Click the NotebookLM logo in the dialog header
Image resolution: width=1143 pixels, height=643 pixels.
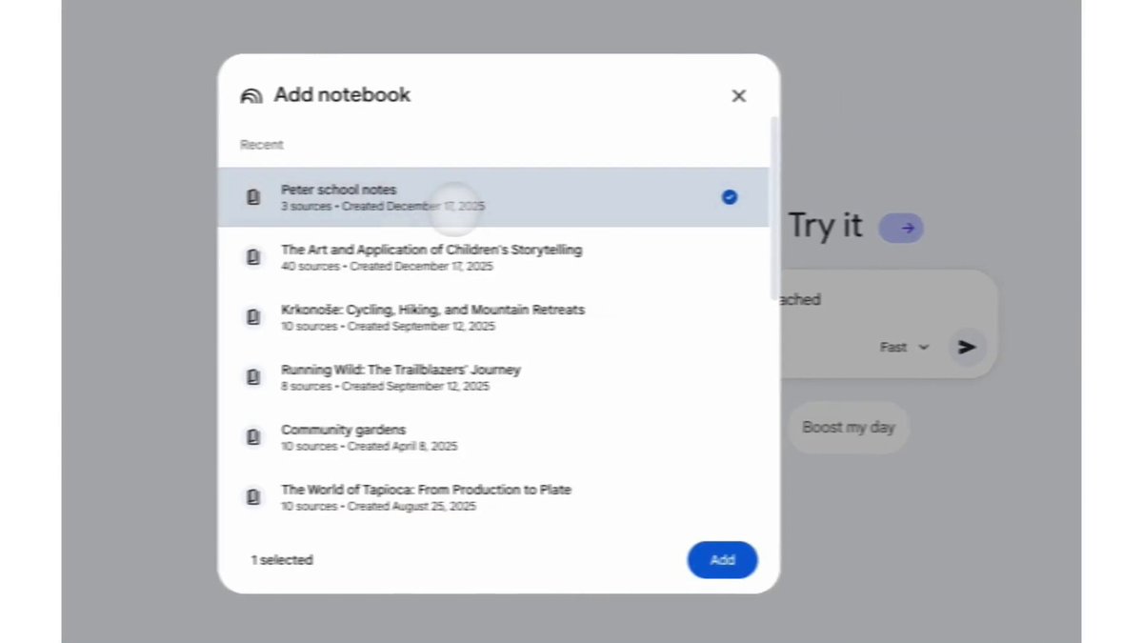pos(251,94)
